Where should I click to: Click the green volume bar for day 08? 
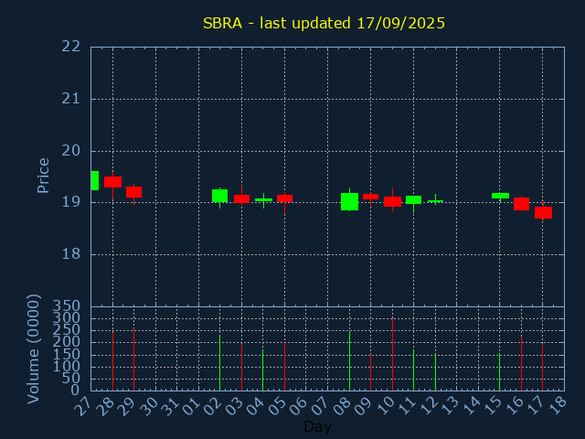349,361
